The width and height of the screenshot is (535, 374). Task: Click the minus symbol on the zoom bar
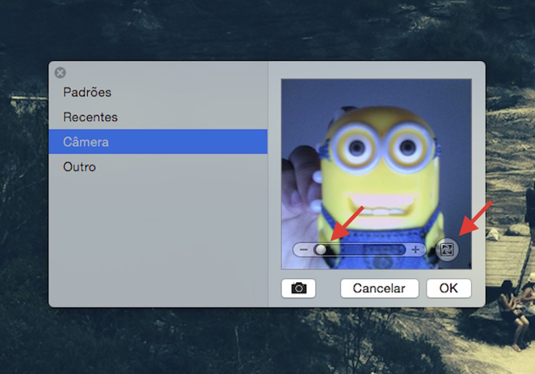[303, 250]
